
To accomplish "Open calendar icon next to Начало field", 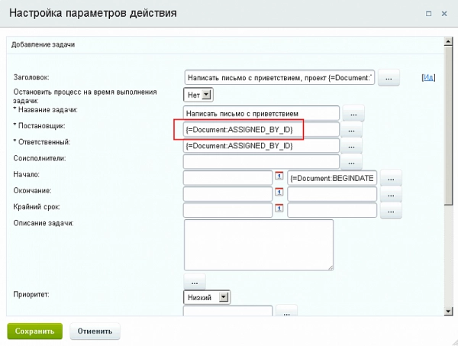I will [279, 176].
